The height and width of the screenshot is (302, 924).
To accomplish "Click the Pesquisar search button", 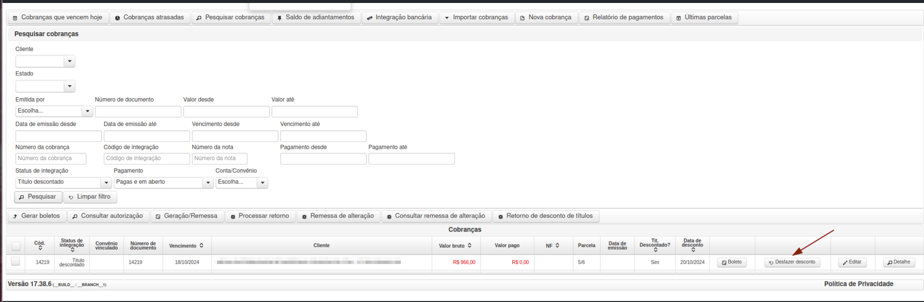I will tap(38, 197).
